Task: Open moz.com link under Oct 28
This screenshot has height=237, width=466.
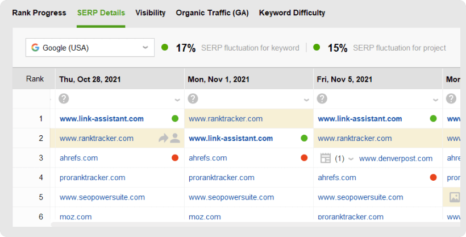Action: point(76,217)
